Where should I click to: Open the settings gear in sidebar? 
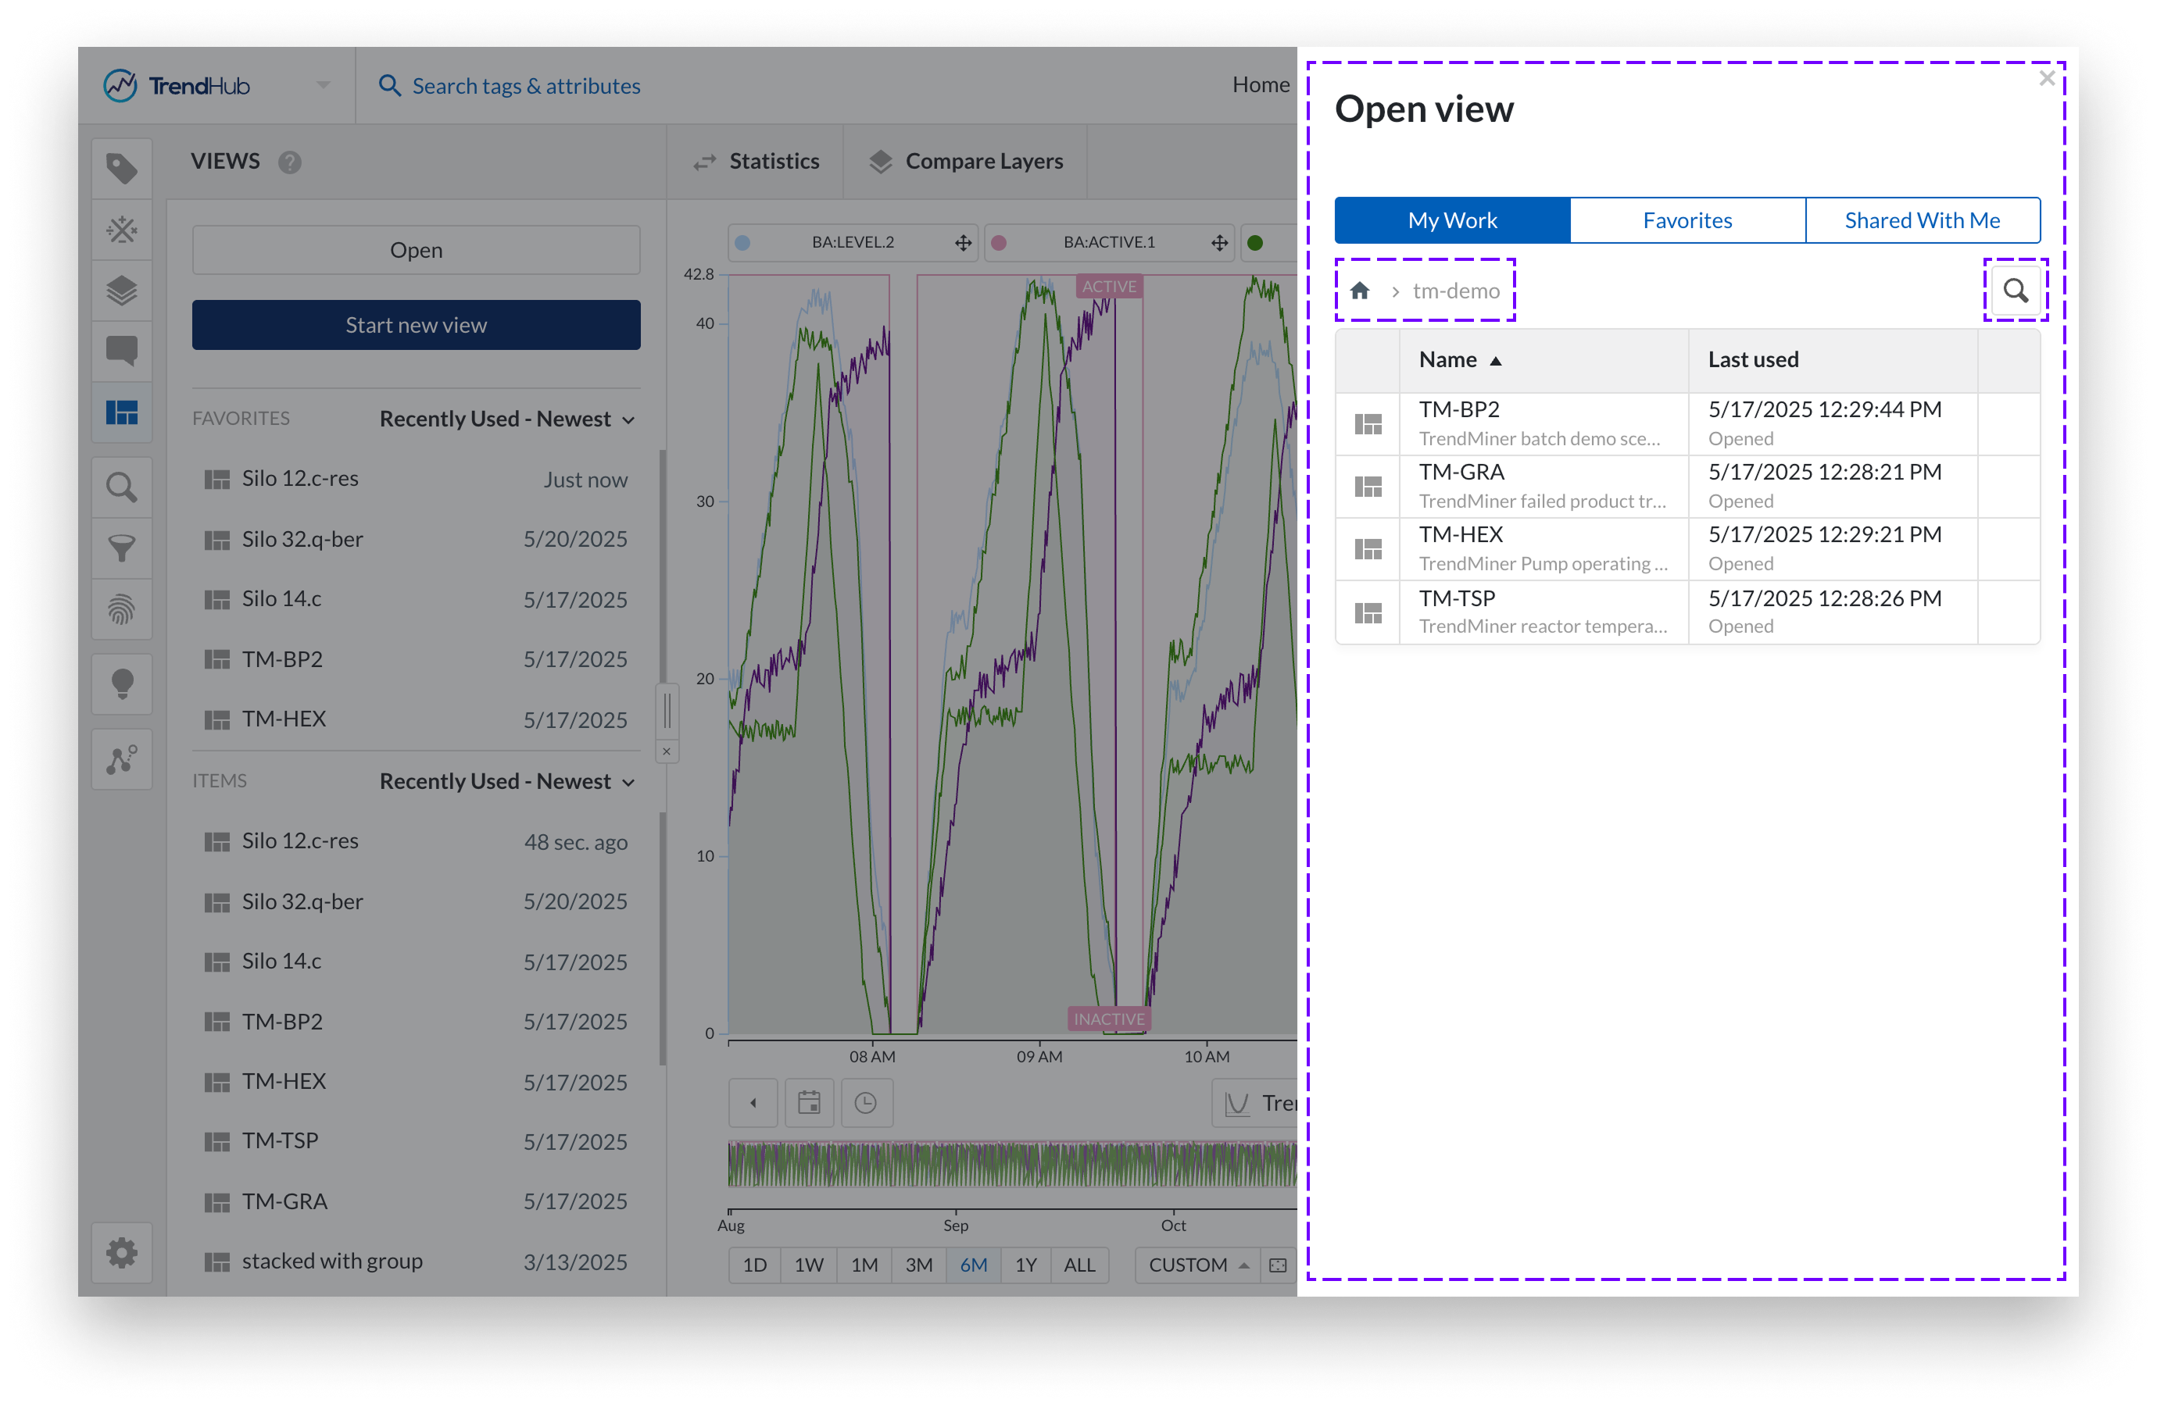[x=121, y=1253]
